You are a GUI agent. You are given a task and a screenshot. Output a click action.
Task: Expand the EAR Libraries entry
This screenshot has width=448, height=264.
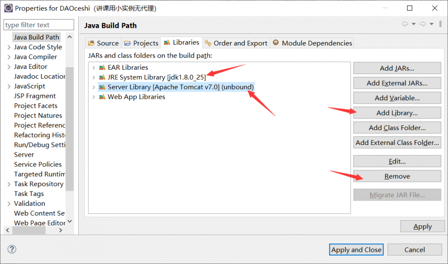(x=94, y=68)
